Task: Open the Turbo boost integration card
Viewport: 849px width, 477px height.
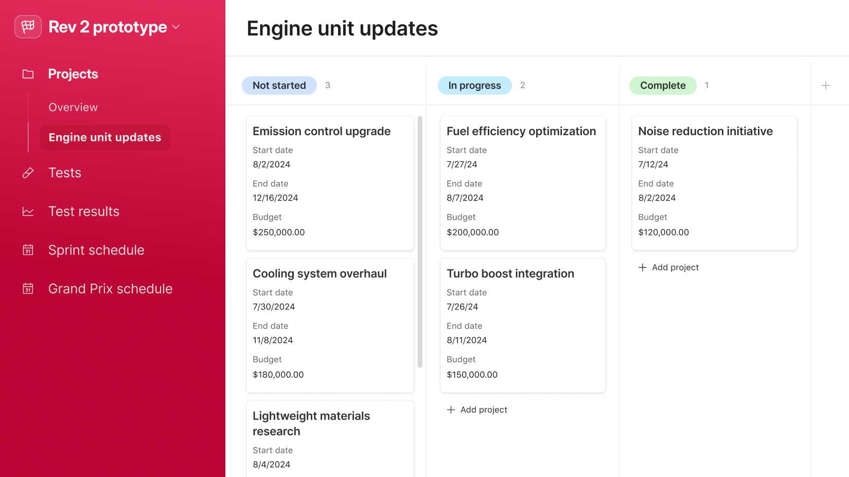Action: [523, 325]
